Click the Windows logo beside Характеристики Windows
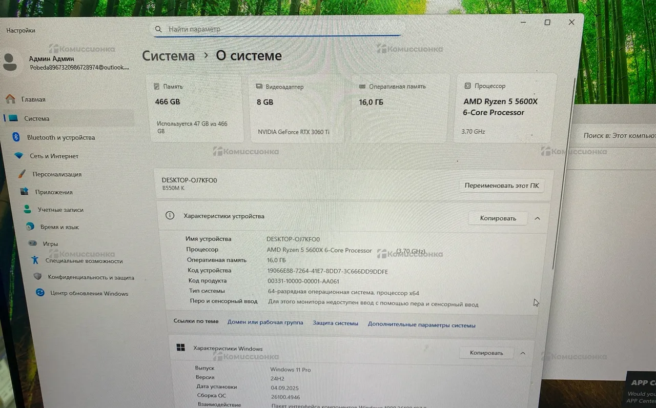This screenshot has height=408, width=656. (180, 348)
